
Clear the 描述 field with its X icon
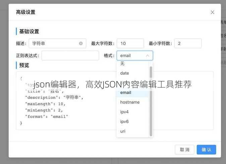pyautogui.click(x=81, y=43)
